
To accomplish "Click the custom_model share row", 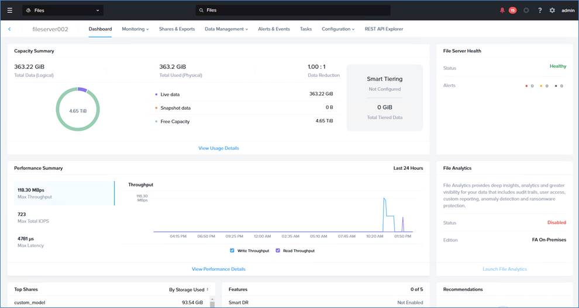I will 109,303.
